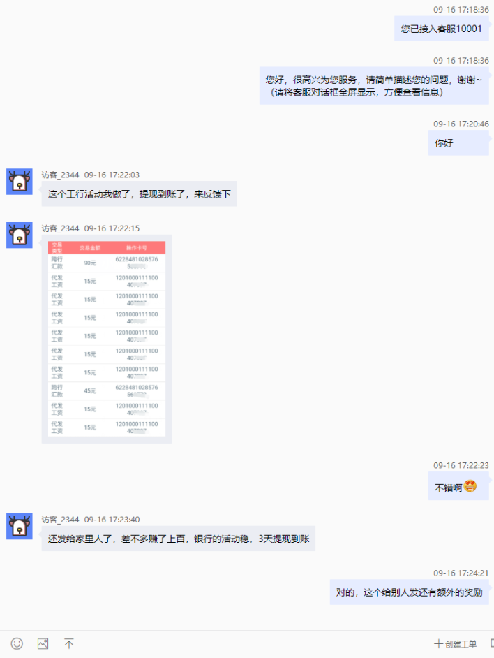Click the deer avatar beside the image message
The image size is (494, 658).
20,235
